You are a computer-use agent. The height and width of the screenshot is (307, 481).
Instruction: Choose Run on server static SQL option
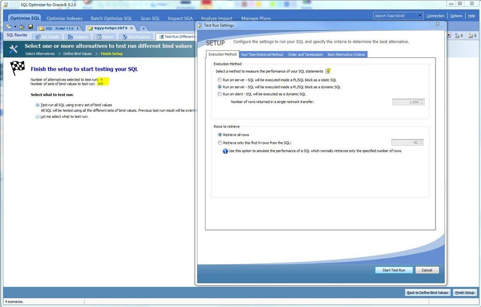tap(220, 80)
